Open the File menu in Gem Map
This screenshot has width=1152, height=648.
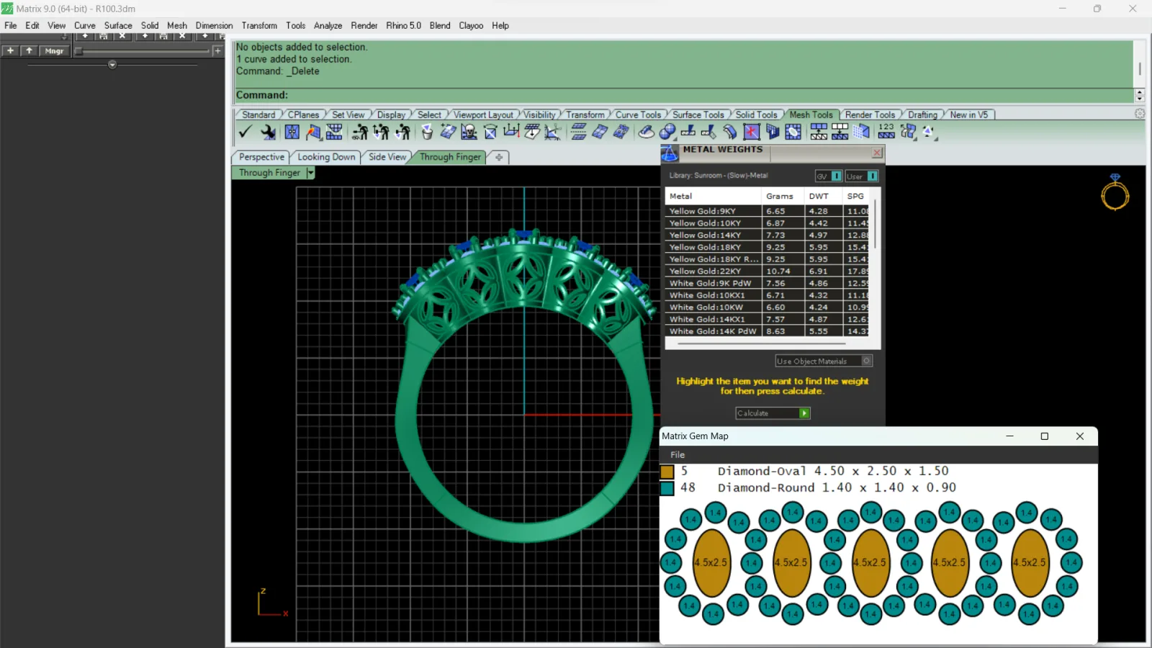coord(678,455)
